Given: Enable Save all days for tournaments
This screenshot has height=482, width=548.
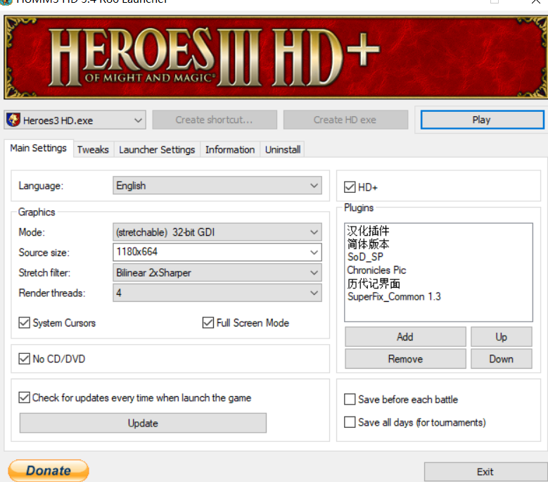Looking at the screenshot, I should coord(350,422).
